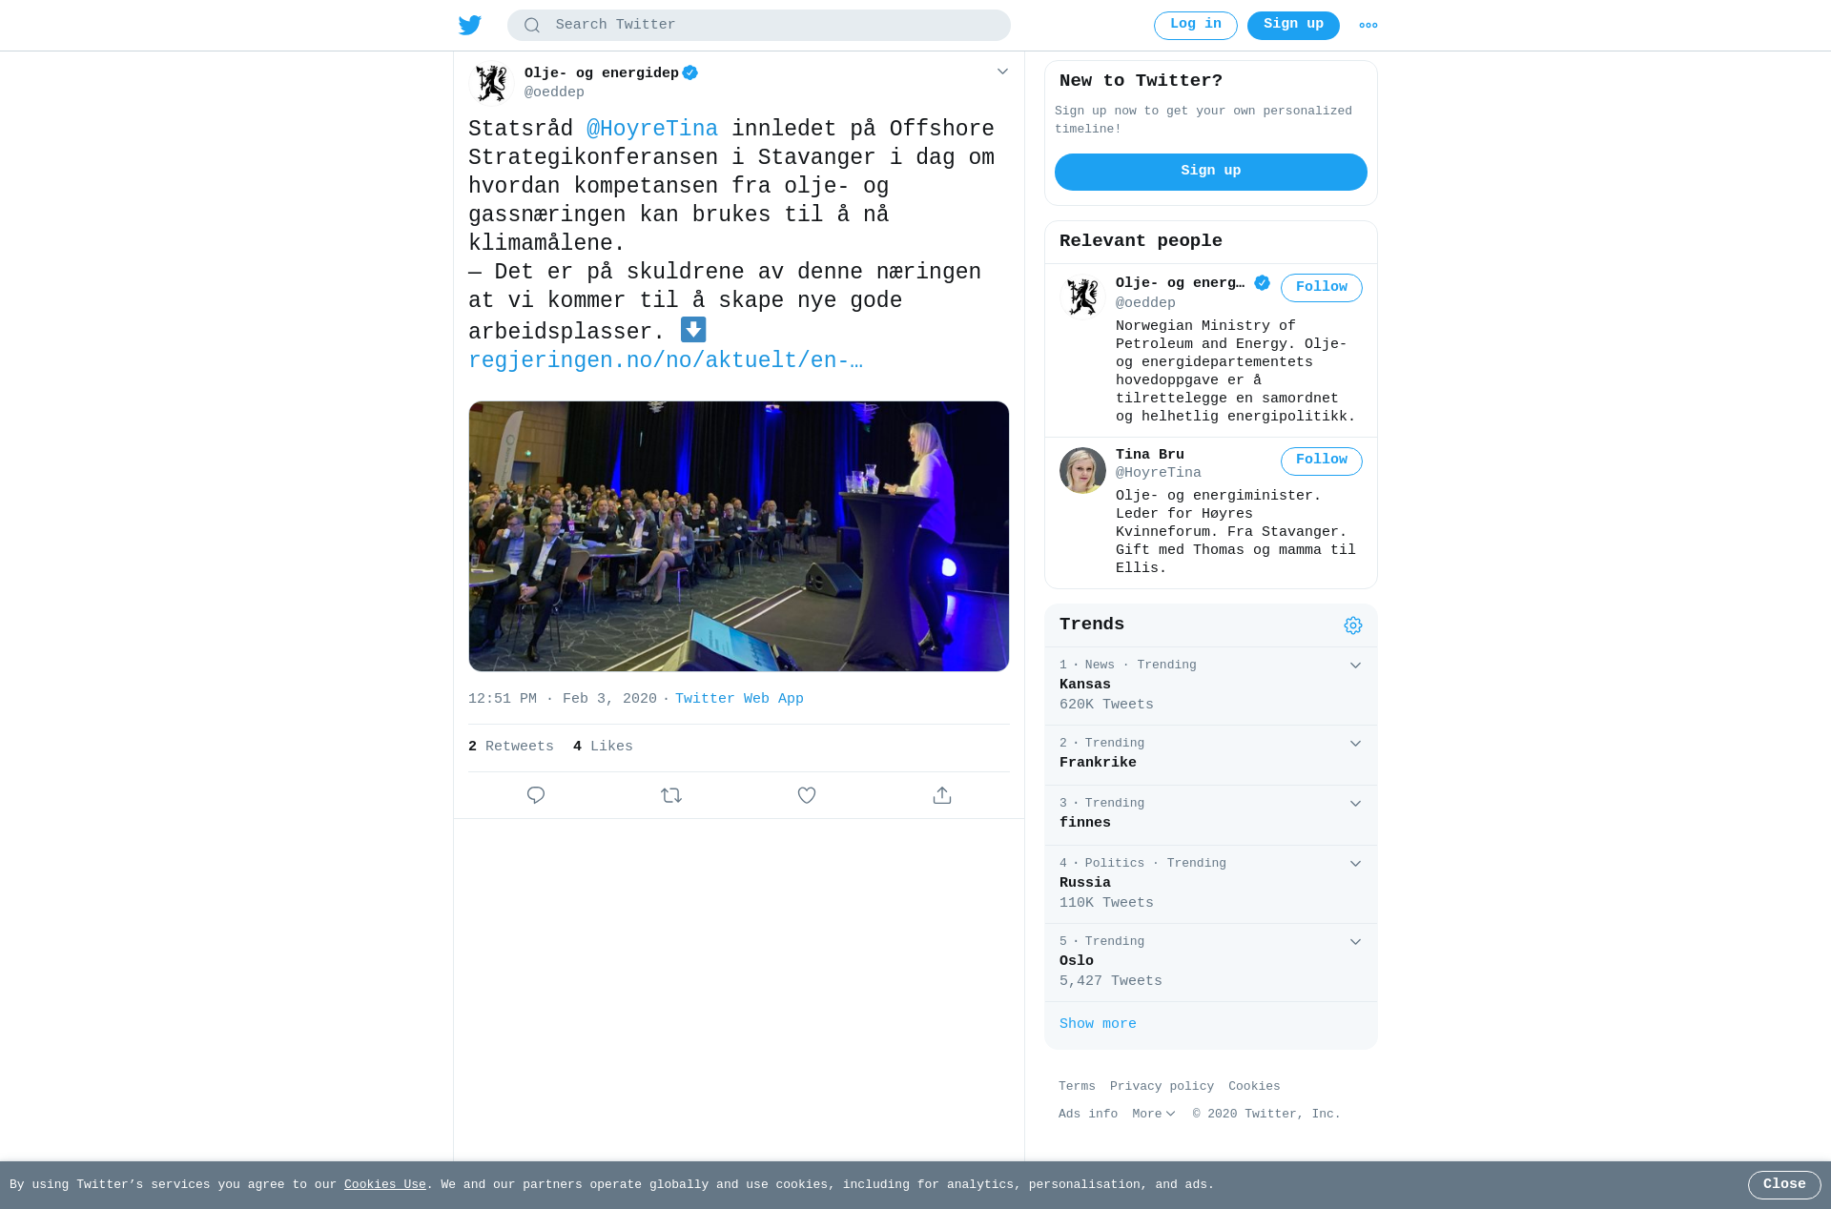Image resolution: width=1831 pixels, height=1209 pixels.
Task: Open chevron menu for Russia trend
Action: click(x=1355, y=864)
